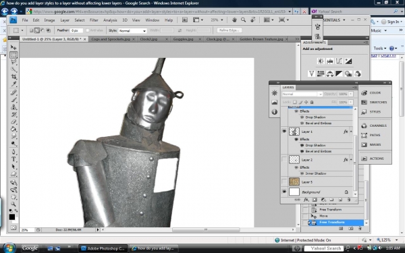405x253 pixels.
Task: Add a Brightness/Contrast adjustment
Action: pyautogui.click(x=321, y=61)
